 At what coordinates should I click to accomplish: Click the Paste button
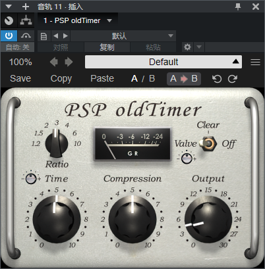point(102,78)
